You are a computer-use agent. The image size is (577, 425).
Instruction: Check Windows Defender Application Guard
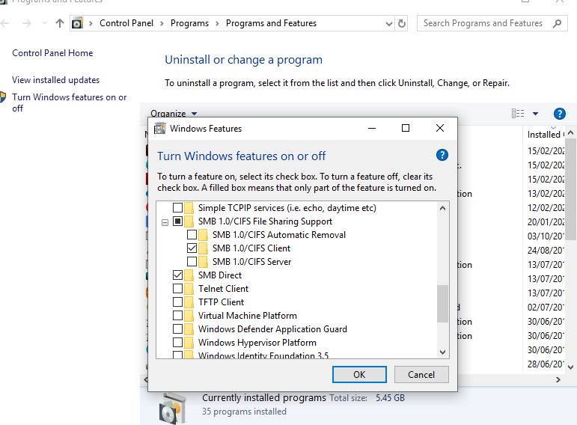177,329
